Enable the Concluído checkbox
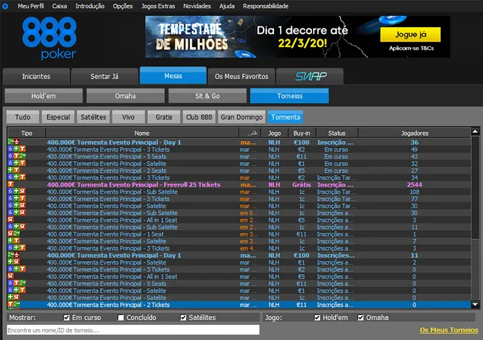Viewport: 483px width, 340px height. 121,317
